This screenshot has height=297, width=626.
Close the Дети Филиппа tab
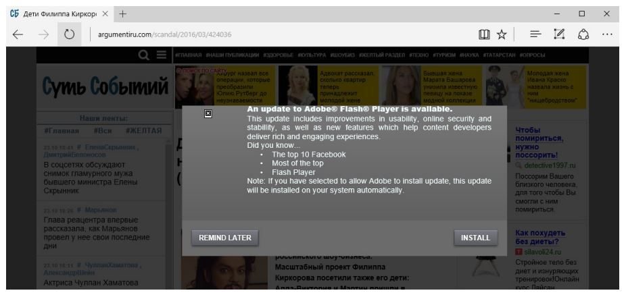105,14
